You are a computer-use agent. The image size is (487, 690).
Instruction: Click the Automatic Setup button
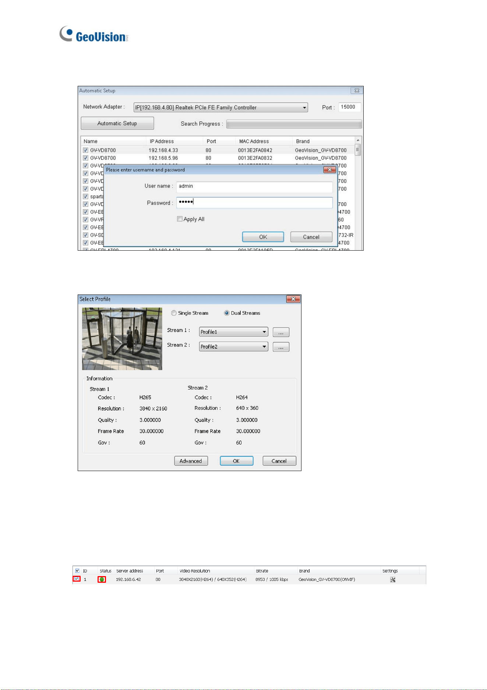point(117,123)
